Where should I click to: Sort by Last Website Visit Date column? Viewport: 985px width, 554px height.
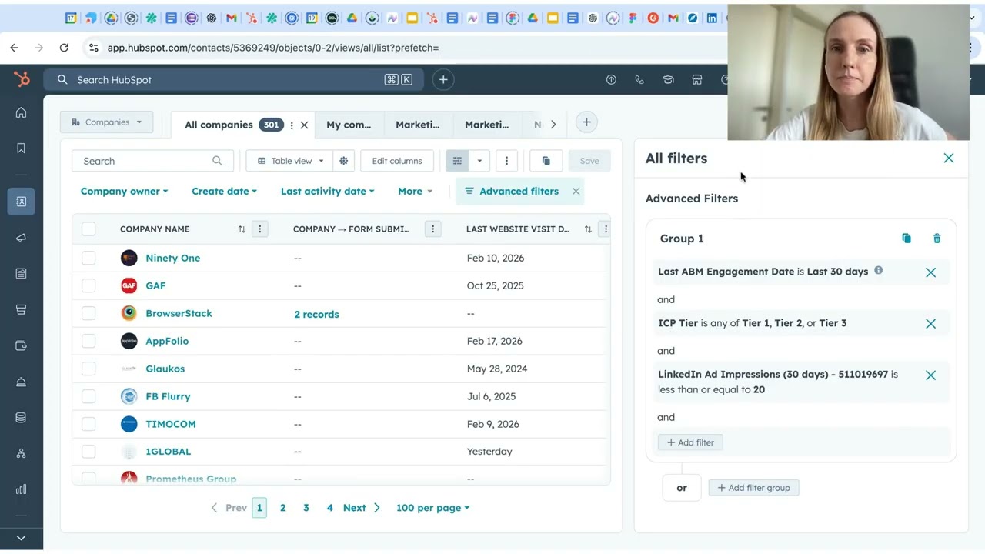pos(588,229)
